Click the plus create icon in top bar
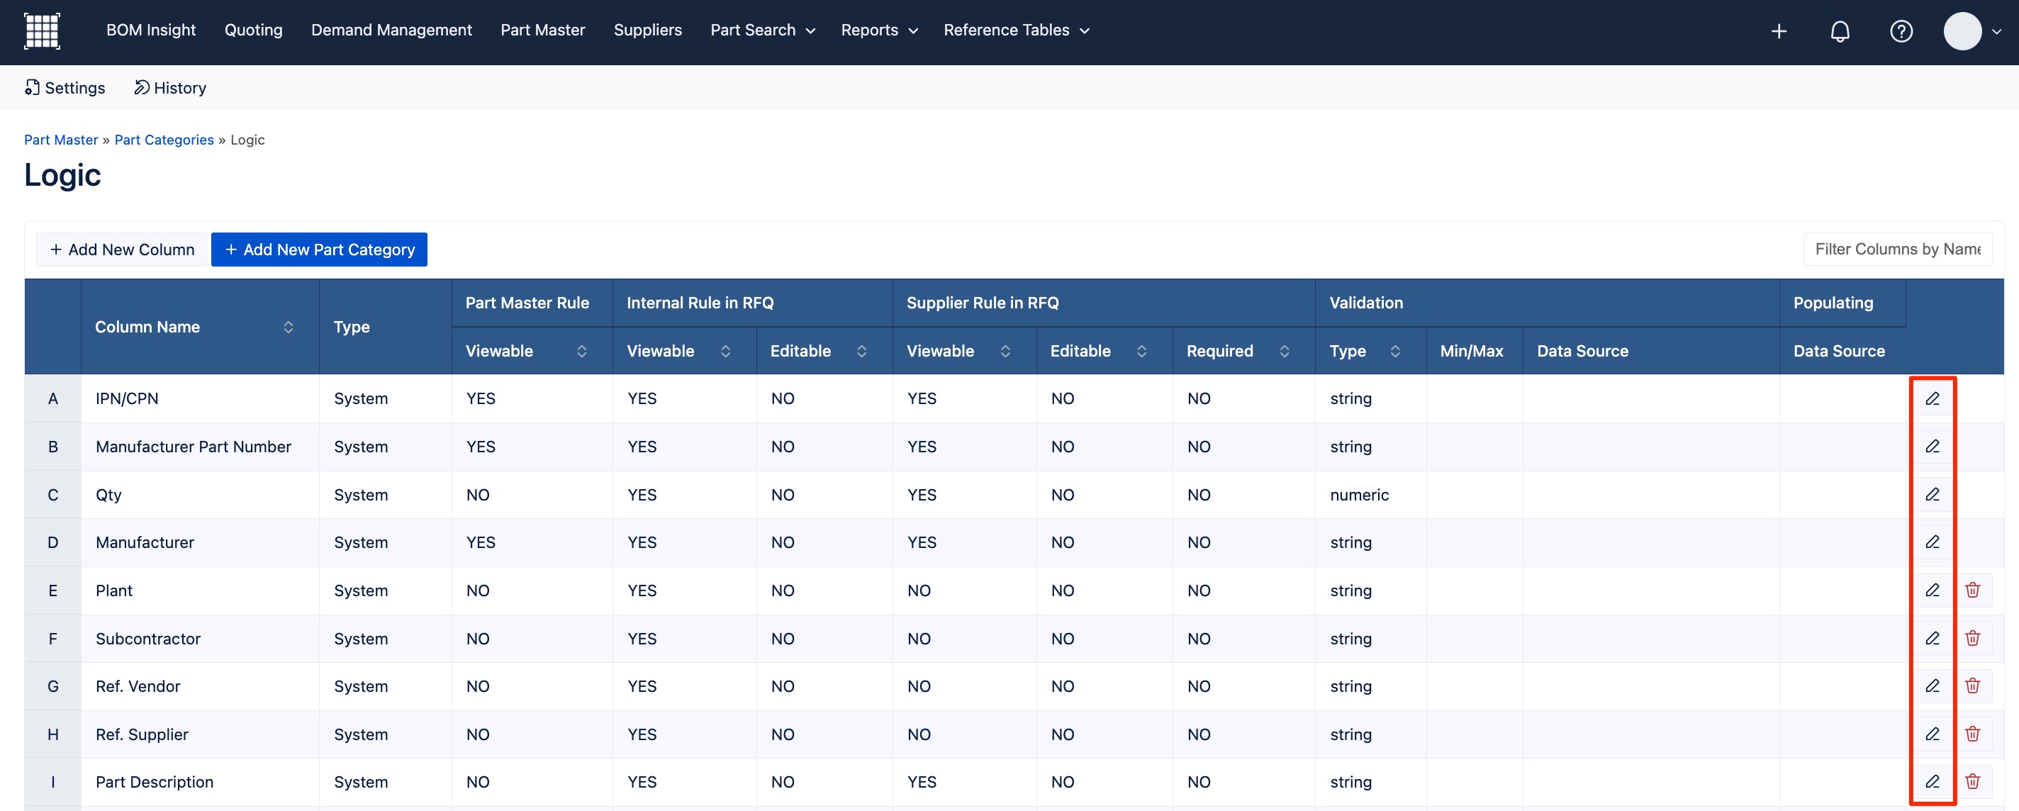Viewport: 2019px width, 811px height. [x=1779, y=31]
